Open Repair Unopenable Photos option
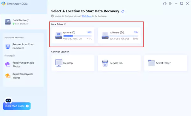The image size is (191, 116). point(23,64)
